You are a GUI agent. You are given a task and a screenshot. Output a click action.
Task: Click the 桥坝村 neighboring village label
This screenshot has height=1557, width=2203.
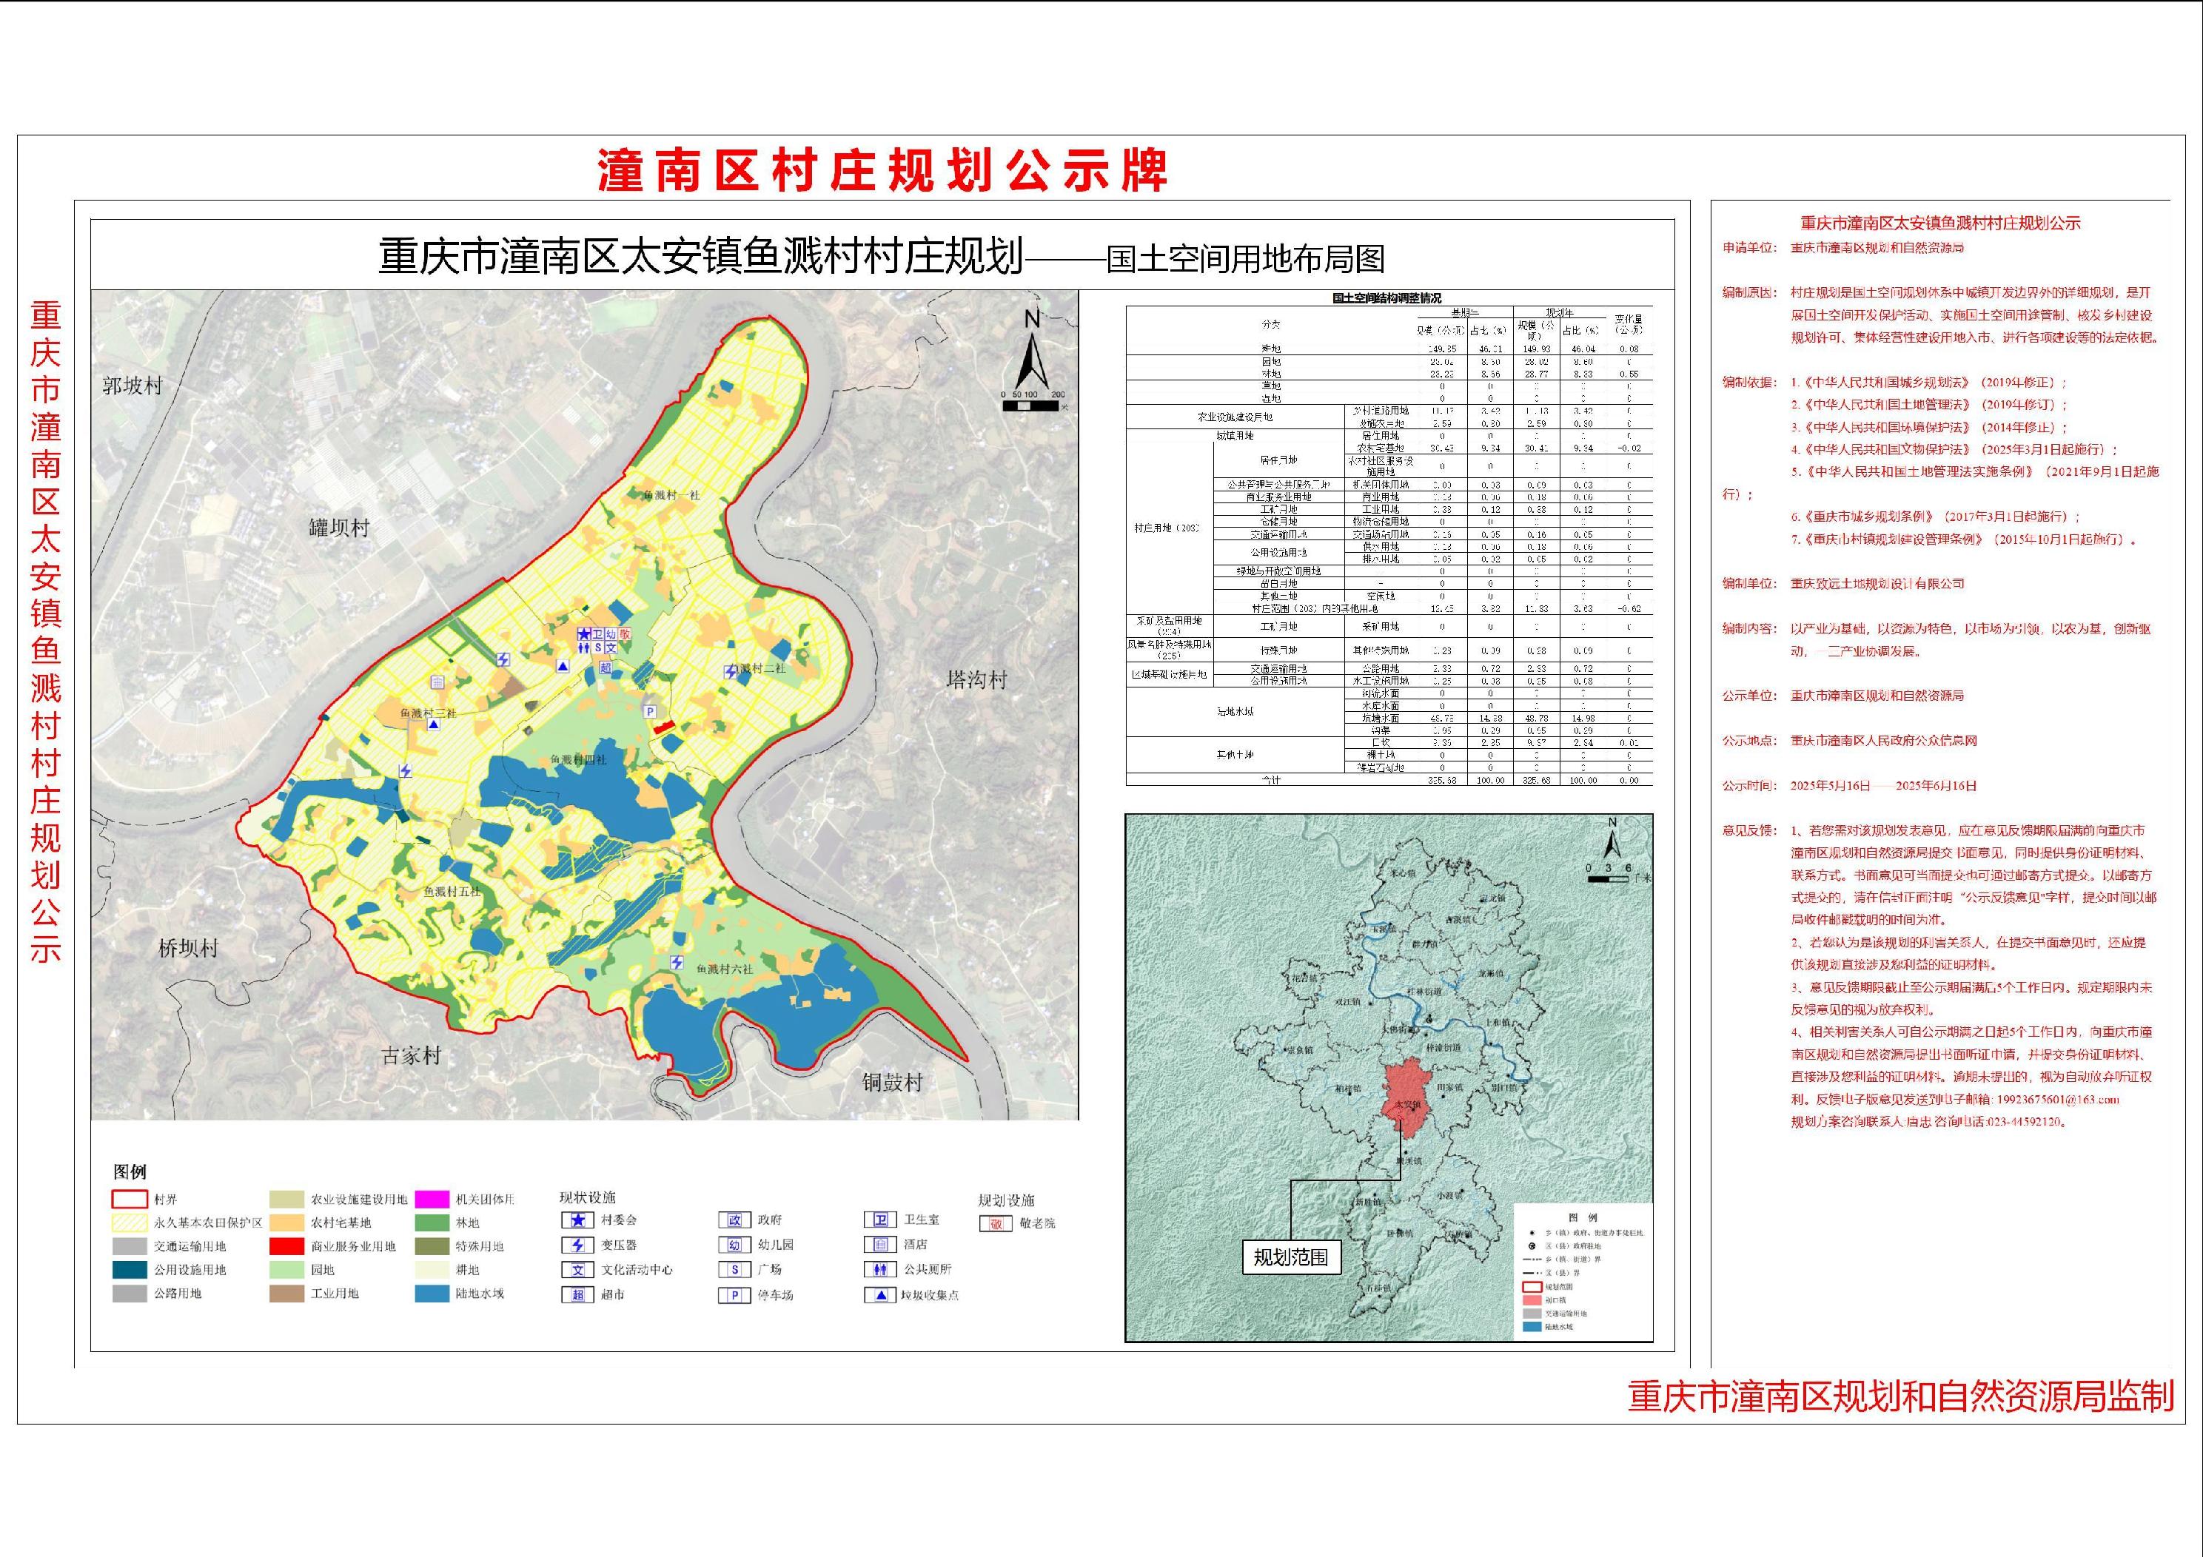coord(189,949)
